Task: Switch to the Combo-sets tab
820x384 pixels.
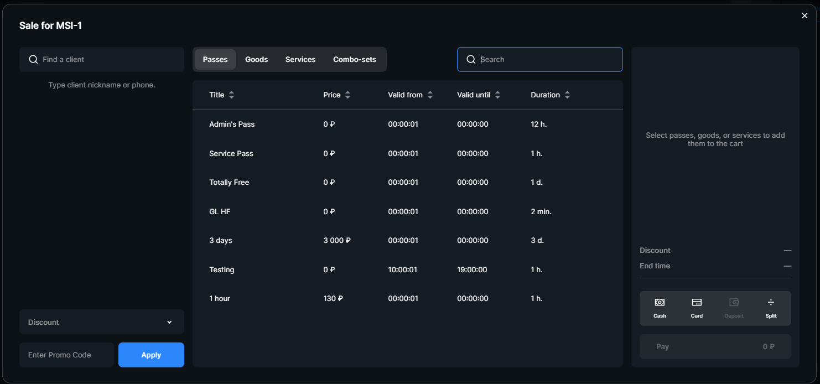Action: pos(355,59)
